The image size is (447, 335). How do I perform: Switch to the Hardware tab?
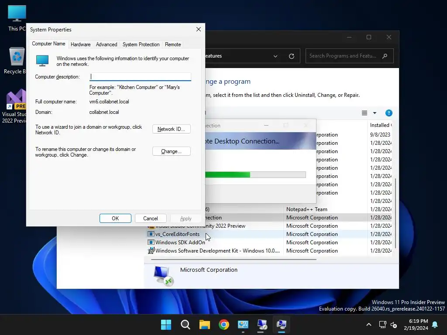click(x=80, y=44)
